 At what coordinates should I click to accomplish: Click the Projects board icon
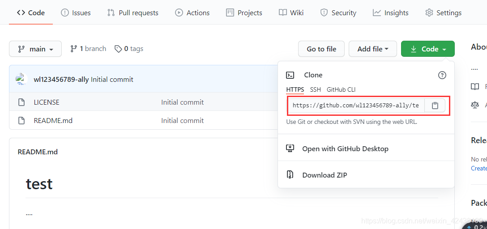[230, 13]
